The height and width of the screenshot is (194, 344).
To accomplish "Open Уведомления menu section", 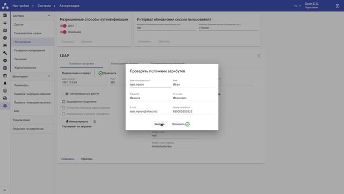I will pos(32,120).
